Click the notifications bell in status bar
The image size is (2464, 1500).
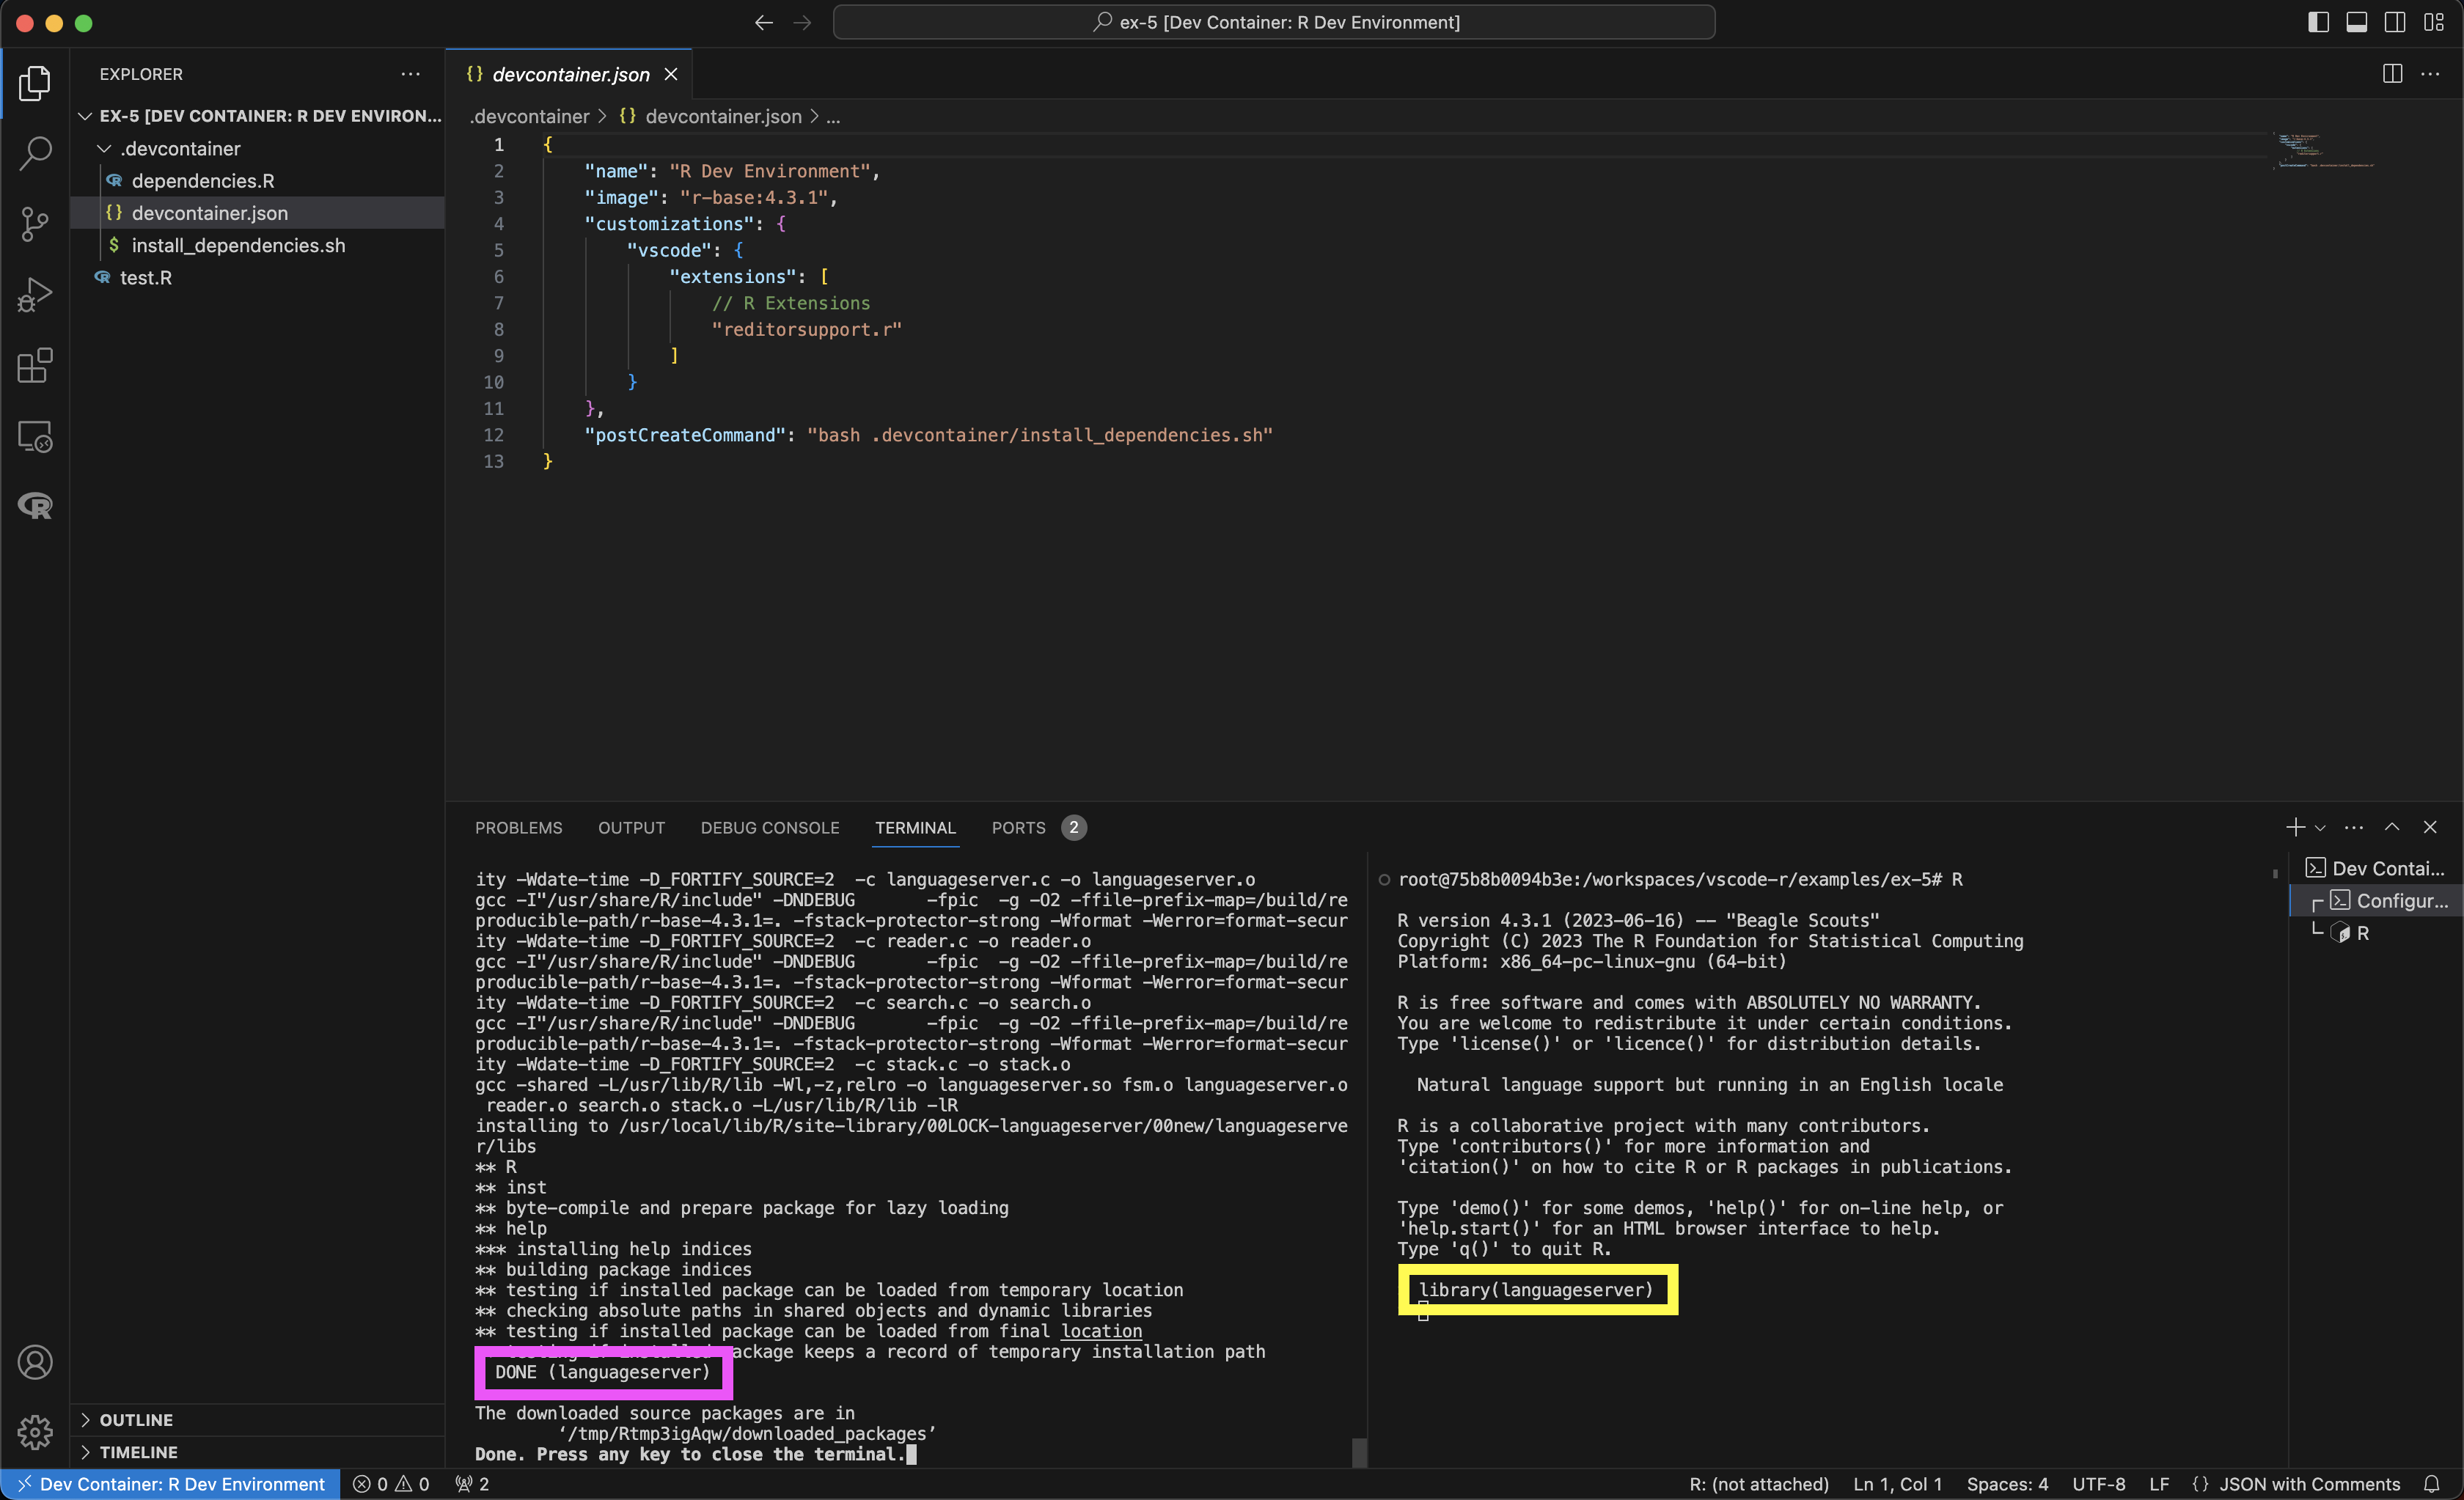tap(2432, 1484)
